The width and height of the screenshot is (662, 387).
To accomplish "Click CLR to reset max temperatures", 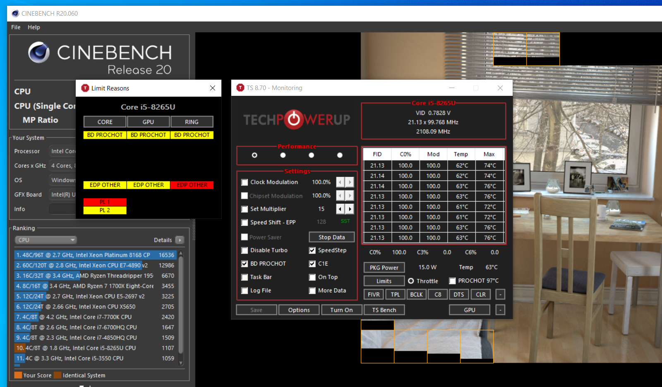I will pyautogui.click(x=481, y=294).
